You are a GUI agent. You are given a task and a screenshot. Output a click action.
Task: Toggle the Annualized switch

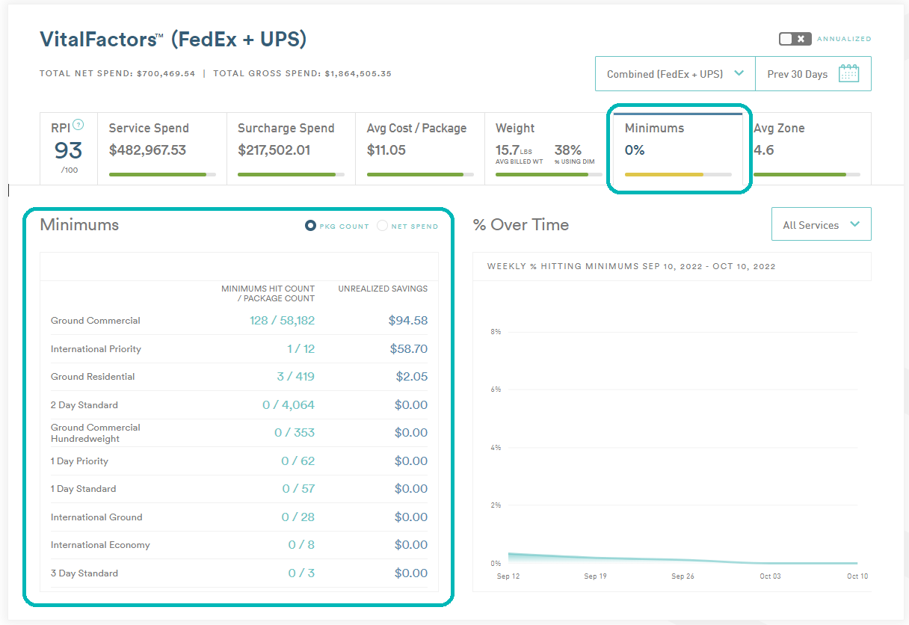click(x=795, y=39)
